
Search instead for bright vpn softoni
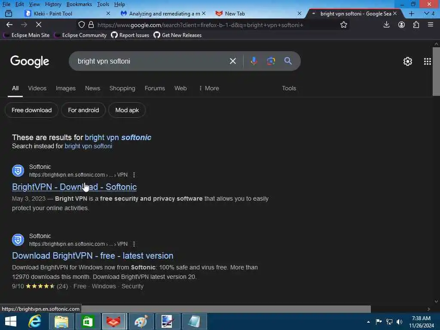[x=89, y=146]
